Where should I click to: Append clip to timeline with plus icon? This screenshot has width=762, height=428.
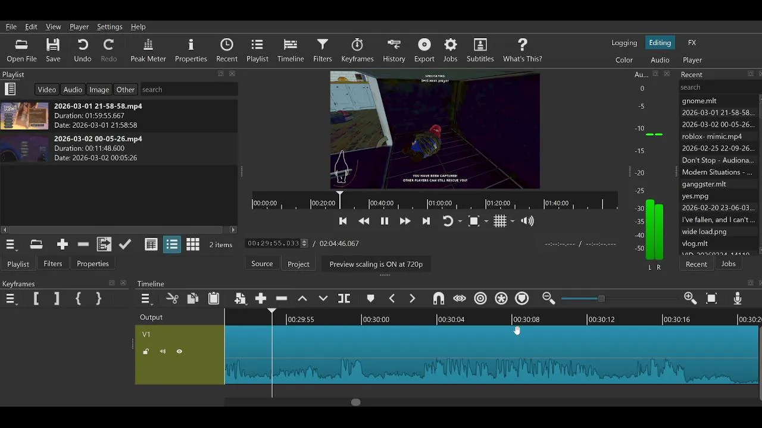[261, 298]
